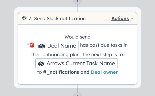Click the #_notifications channel name
The image size is (155, 96).
(61, 72)
